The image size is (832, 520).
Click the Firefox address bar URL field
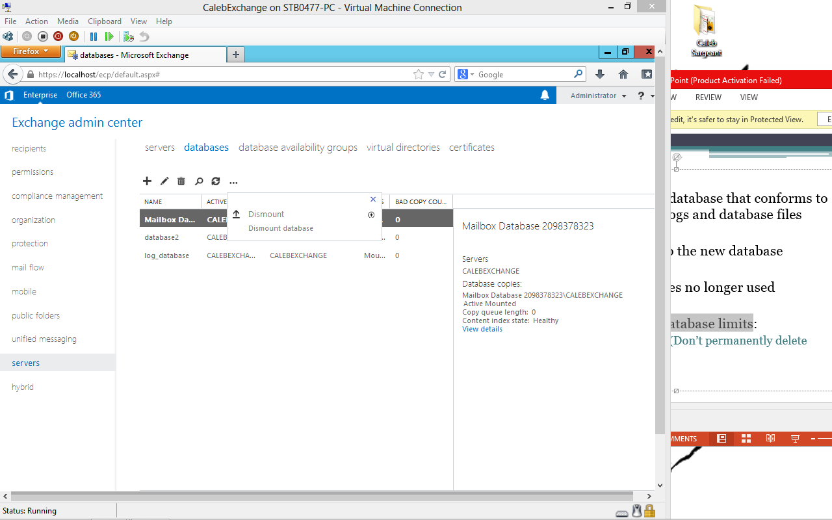(x=224, y=74)
